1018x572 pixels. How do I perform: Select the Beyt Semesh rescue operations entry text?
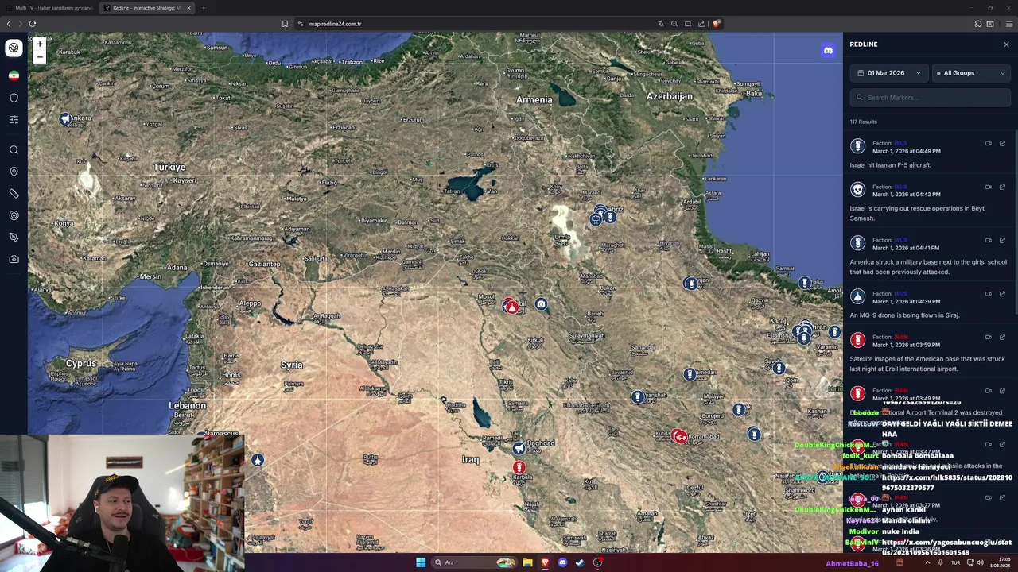(917, 213)
